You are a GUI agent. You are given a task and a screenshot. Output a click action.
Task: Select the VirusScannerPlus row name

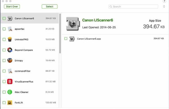(x=24, y=82)
